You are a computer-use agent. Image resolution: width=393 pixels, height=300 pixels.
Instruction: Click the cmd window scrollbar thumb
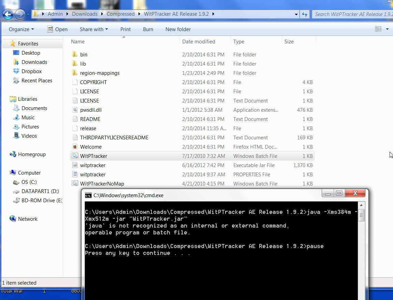pos(361,215)
